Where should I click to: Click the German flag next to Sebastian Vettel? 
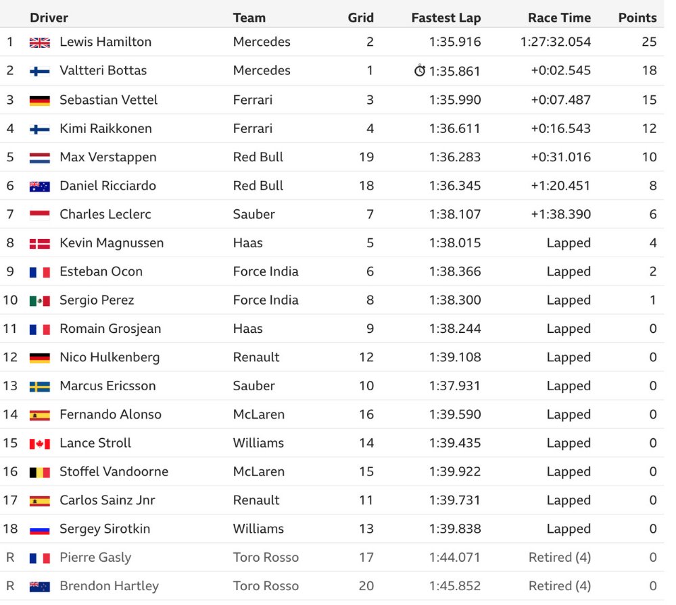pyautogui.click(x=40, y=100)
